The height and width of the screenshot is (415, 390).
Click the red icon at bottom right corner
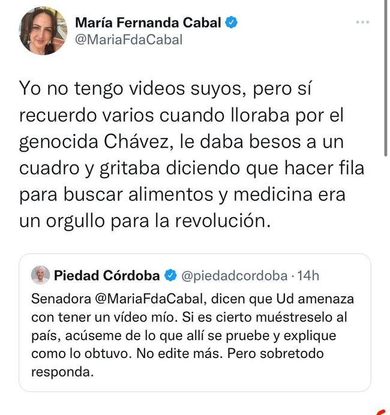tap(383, 412)
